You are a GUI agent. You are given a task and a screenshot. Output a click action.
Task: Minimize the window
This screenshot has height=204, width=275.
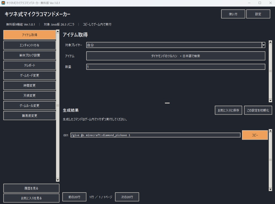point(249,3)
